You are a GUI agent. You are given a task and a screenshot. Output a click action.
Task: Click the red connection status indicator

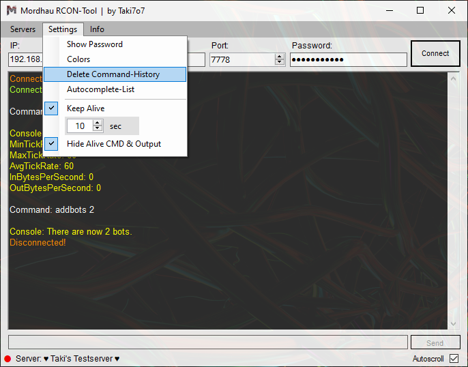(x=8, y=359)
